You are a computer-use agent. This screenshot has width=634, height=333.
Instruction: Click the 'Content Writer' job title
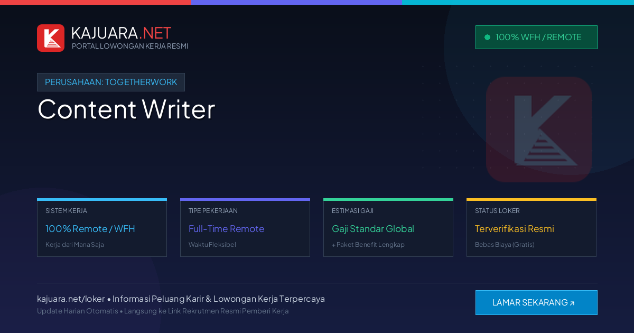126,109
